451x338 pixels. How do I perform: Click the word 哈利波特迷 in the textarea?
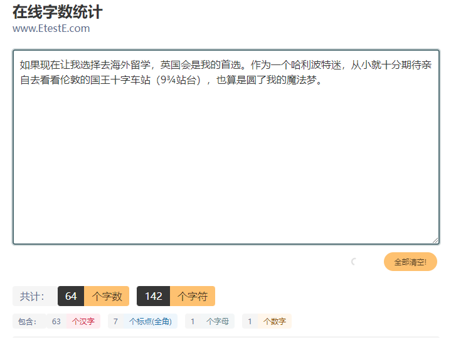coord(316,65)
